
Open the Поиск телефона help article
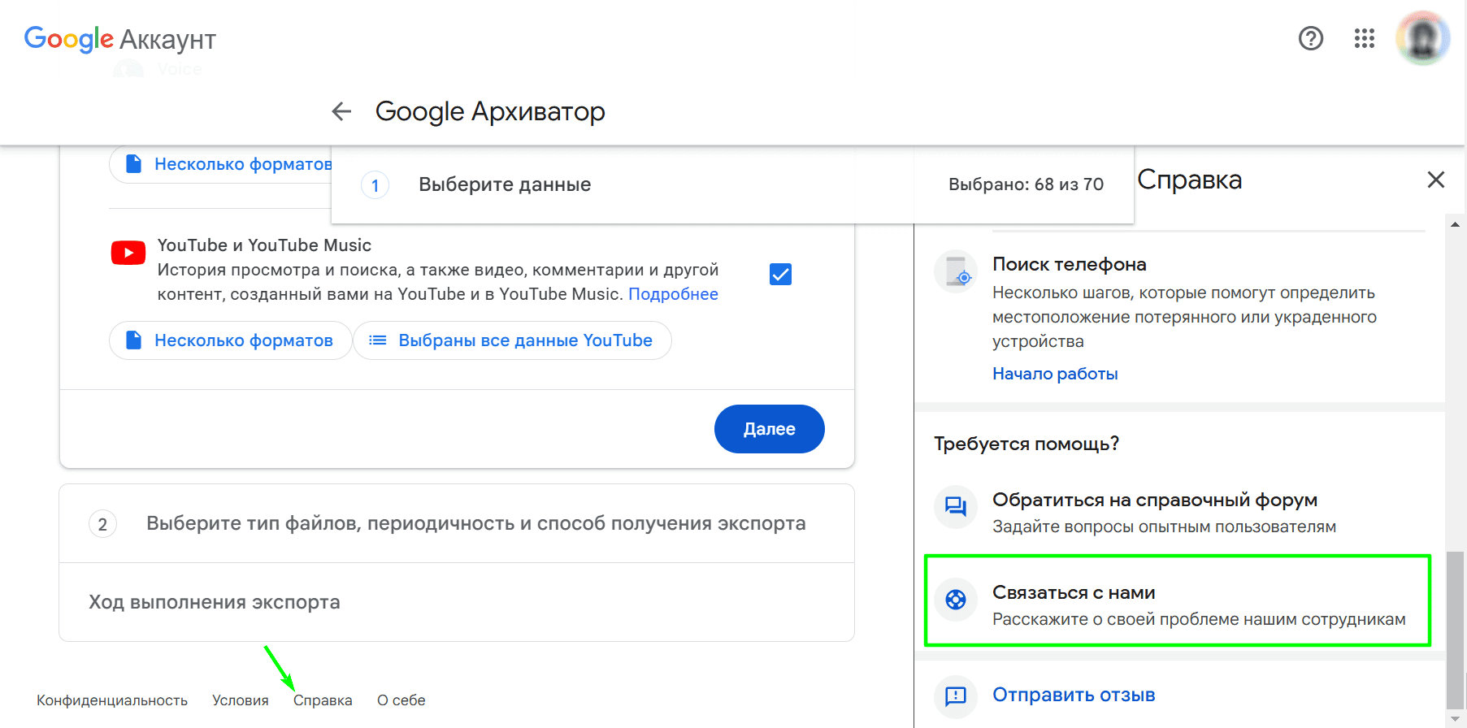pos(1069,264)
